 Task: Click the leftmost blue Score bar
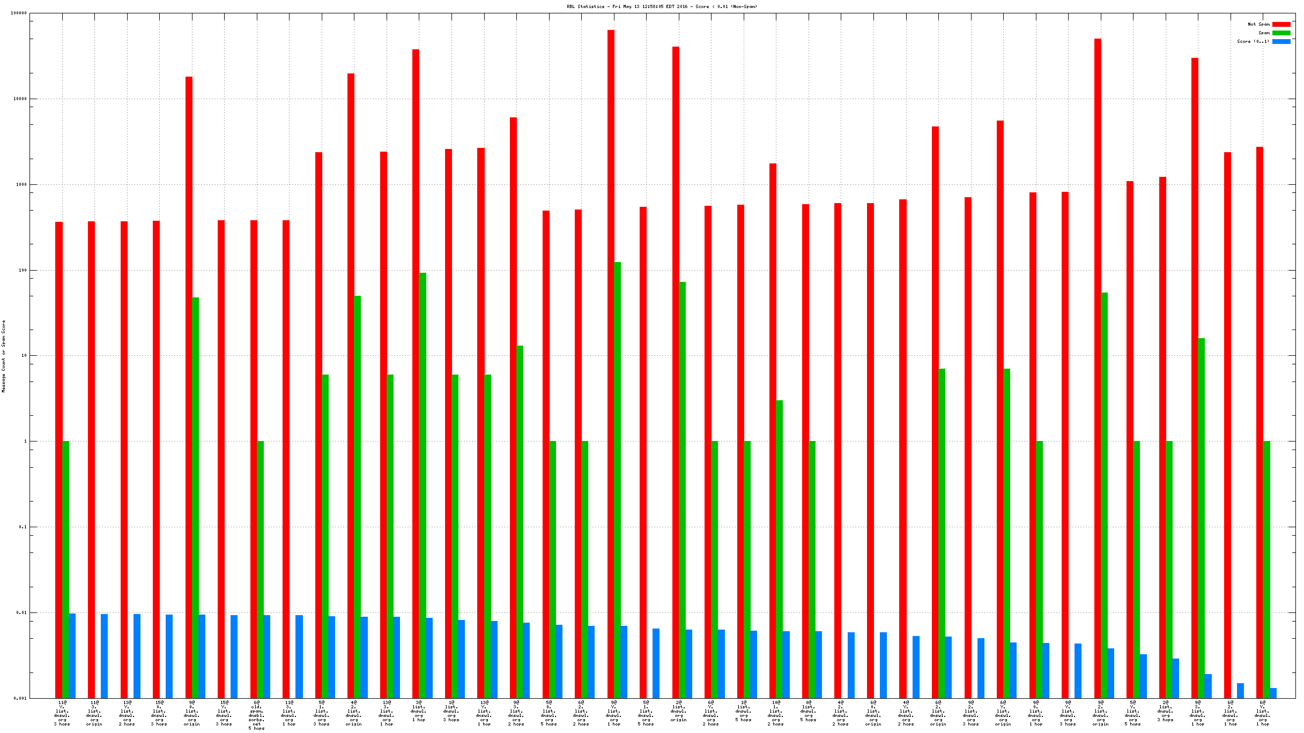coord(72,656)
